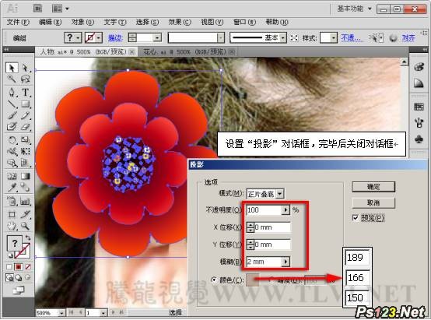
Task: Open the 基本功能 workspace switcher
Action: pos(354,9)
